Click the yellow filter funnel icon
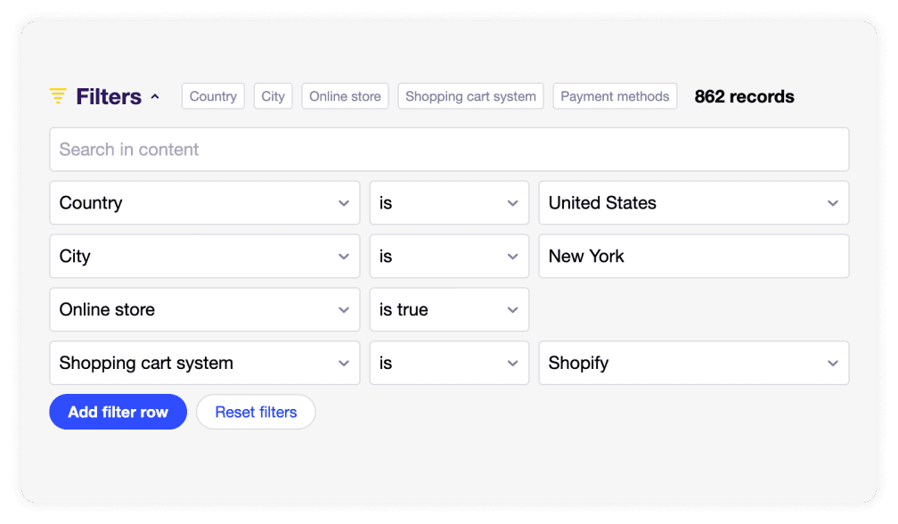The height and width of the screenshot is (524, 898). click(58, 95)
